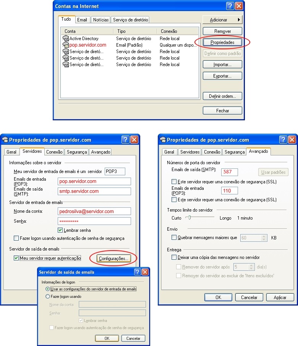
Task: Click help icon in Avançado properties window
Action: tap(283, 140)
